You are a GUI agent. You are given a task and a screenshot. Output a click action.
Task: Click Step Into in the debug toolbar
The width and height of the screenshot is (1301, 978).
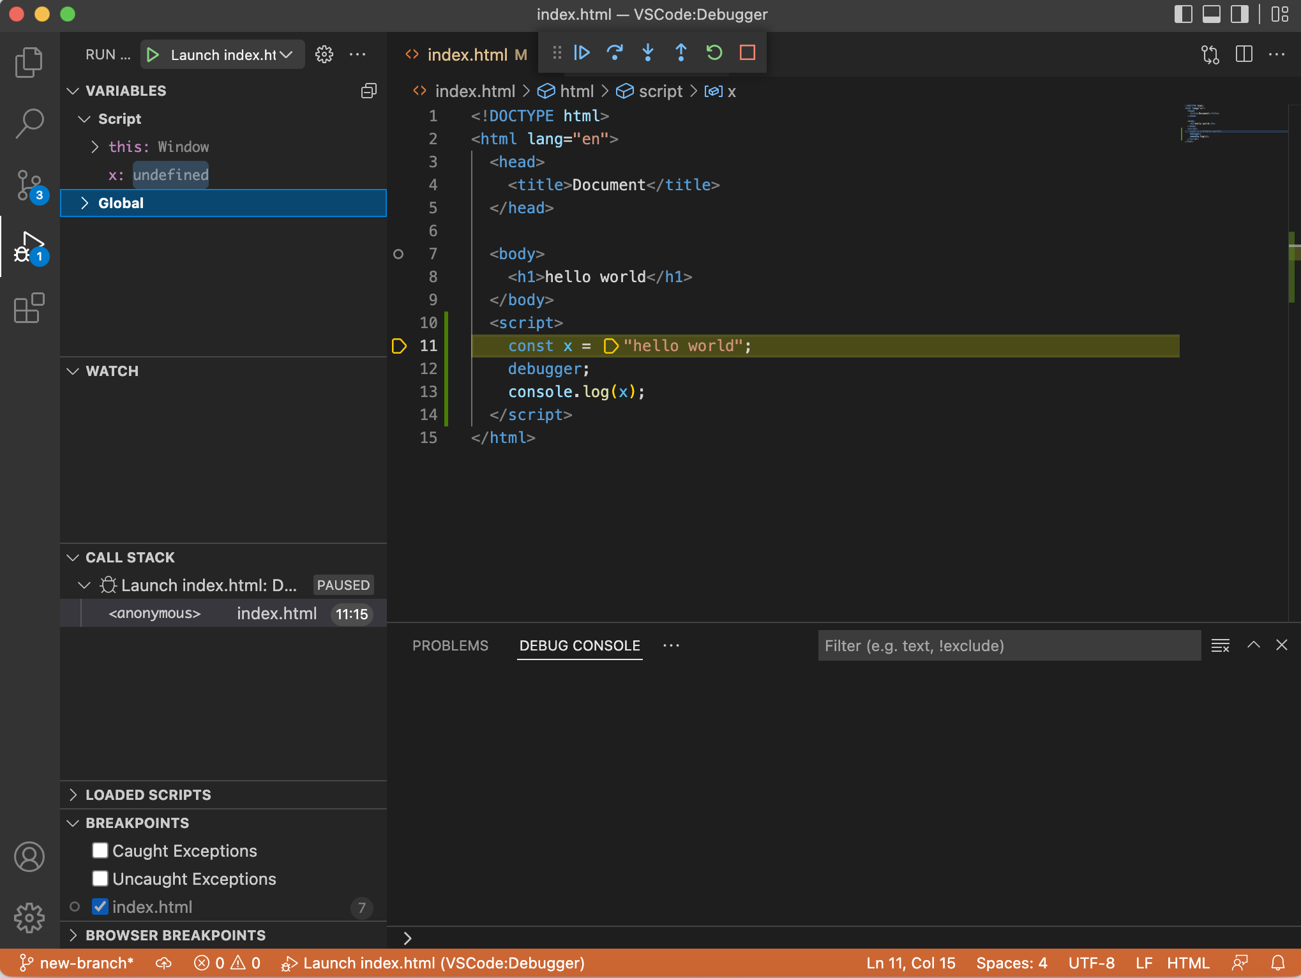click(648, 52)
